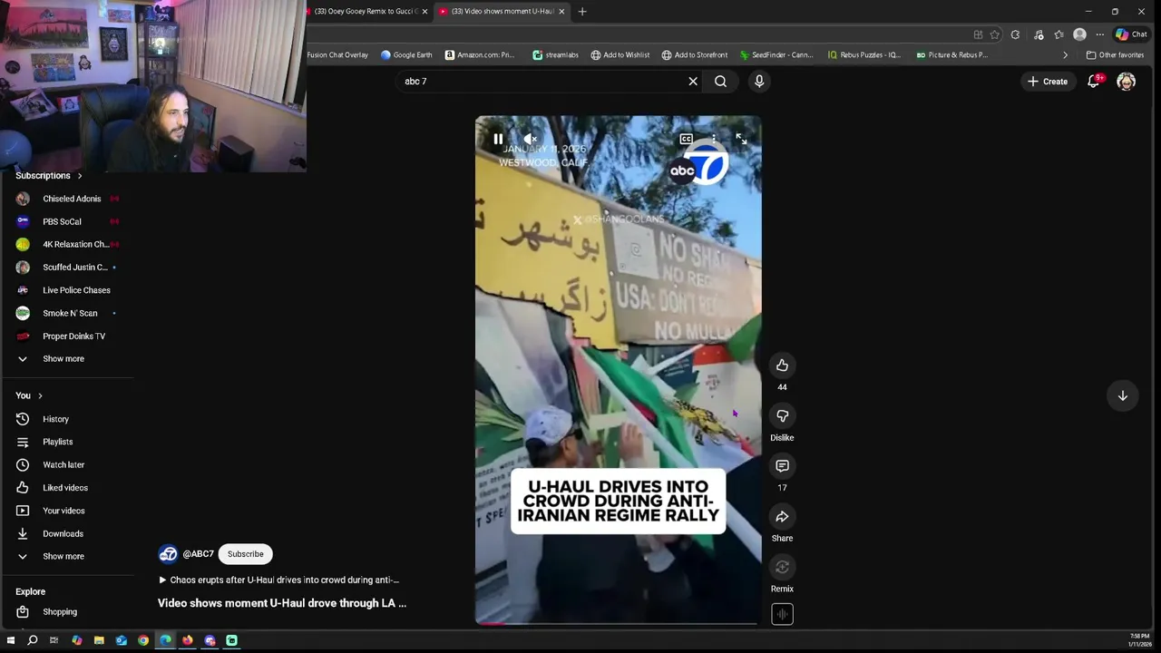Open linked video Chaos erupts after U-Haul
Screen dimensions: 1161x653
tap(279, 580)
